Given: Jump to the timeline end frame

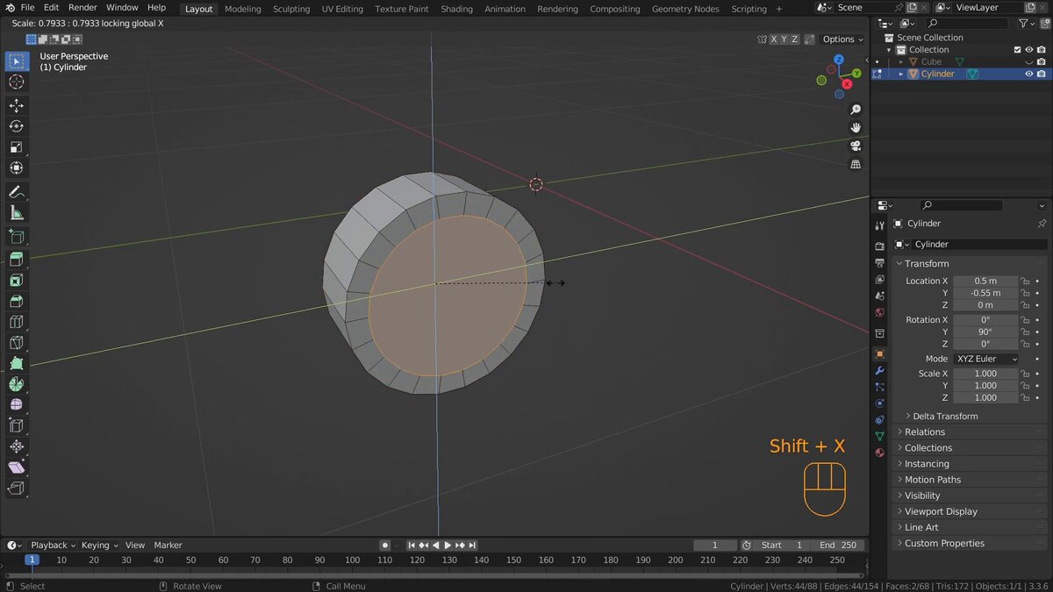Looking at the screenshot, I should (x=472, y=546).
